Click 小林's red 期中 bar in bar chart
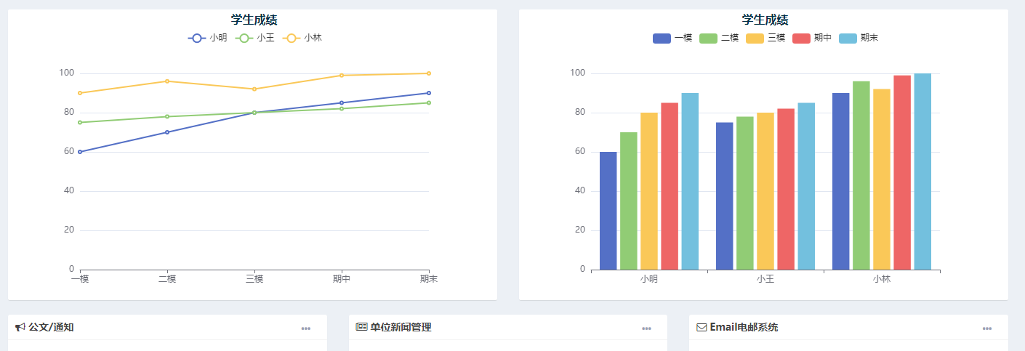1025x351 pixels. 902,172
